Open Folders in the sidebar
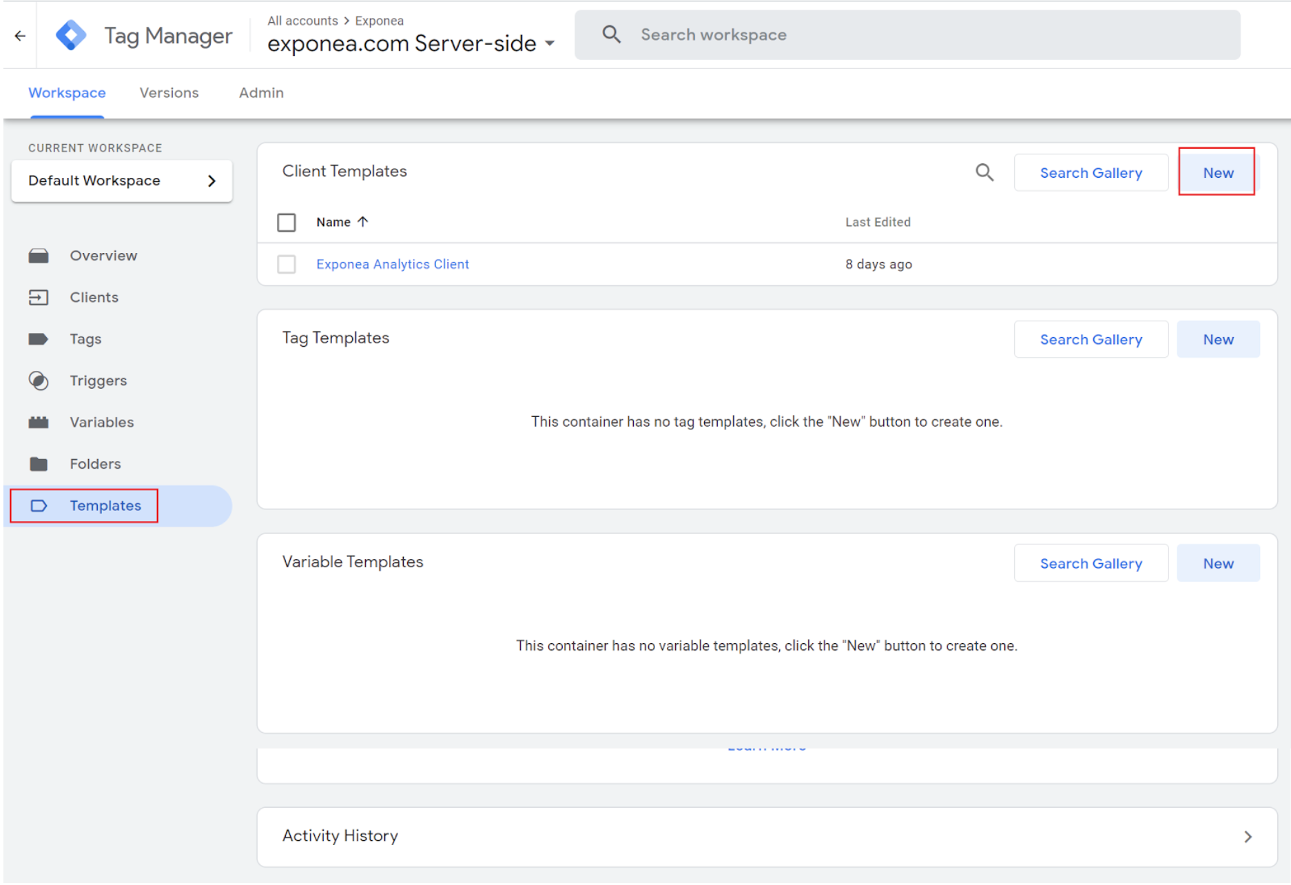 pyautogui.click(x=95, y=464)
